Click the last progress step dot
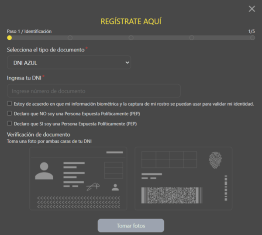The width and height of the screenshot is (262, 235). tap(252, 38)
